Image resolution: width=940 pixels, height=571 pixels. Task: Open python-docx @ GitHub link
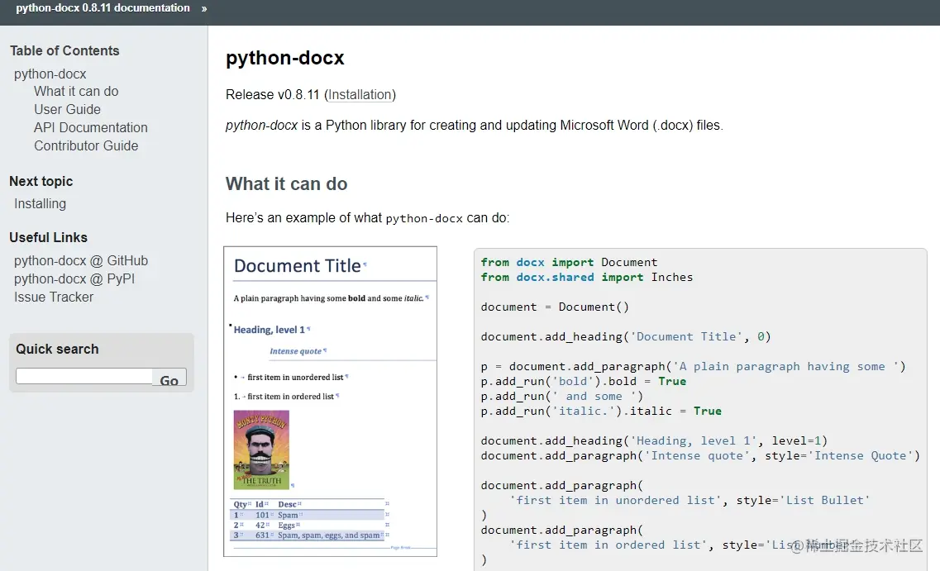click(x=81, y=260)
